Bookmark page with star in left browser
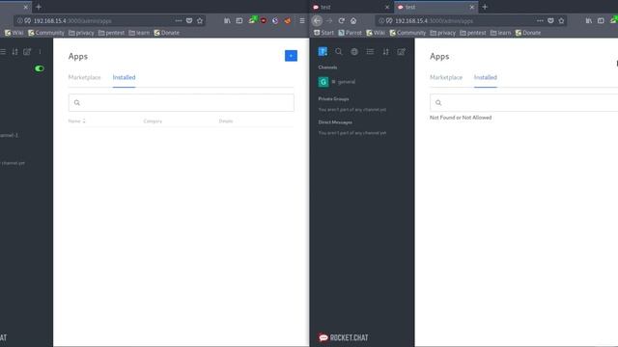The width and height of the screenshot is (618, 347). point(200,20)
